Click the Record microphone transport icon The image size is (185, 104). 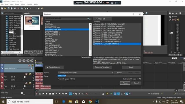pos(37,94)
